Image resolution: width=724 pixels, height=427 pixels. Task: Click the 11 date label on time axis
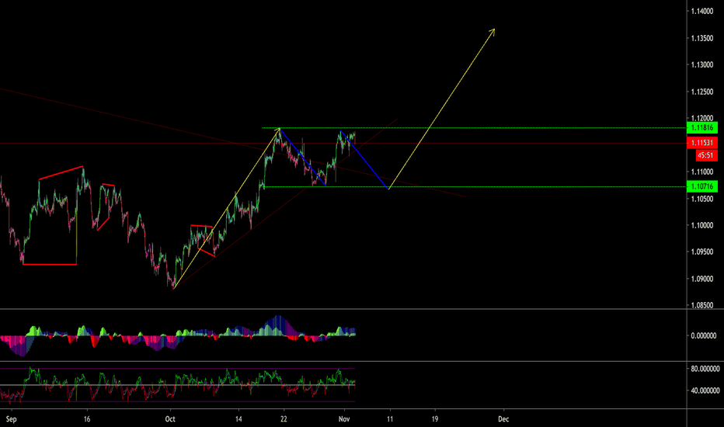pos(390,419)
